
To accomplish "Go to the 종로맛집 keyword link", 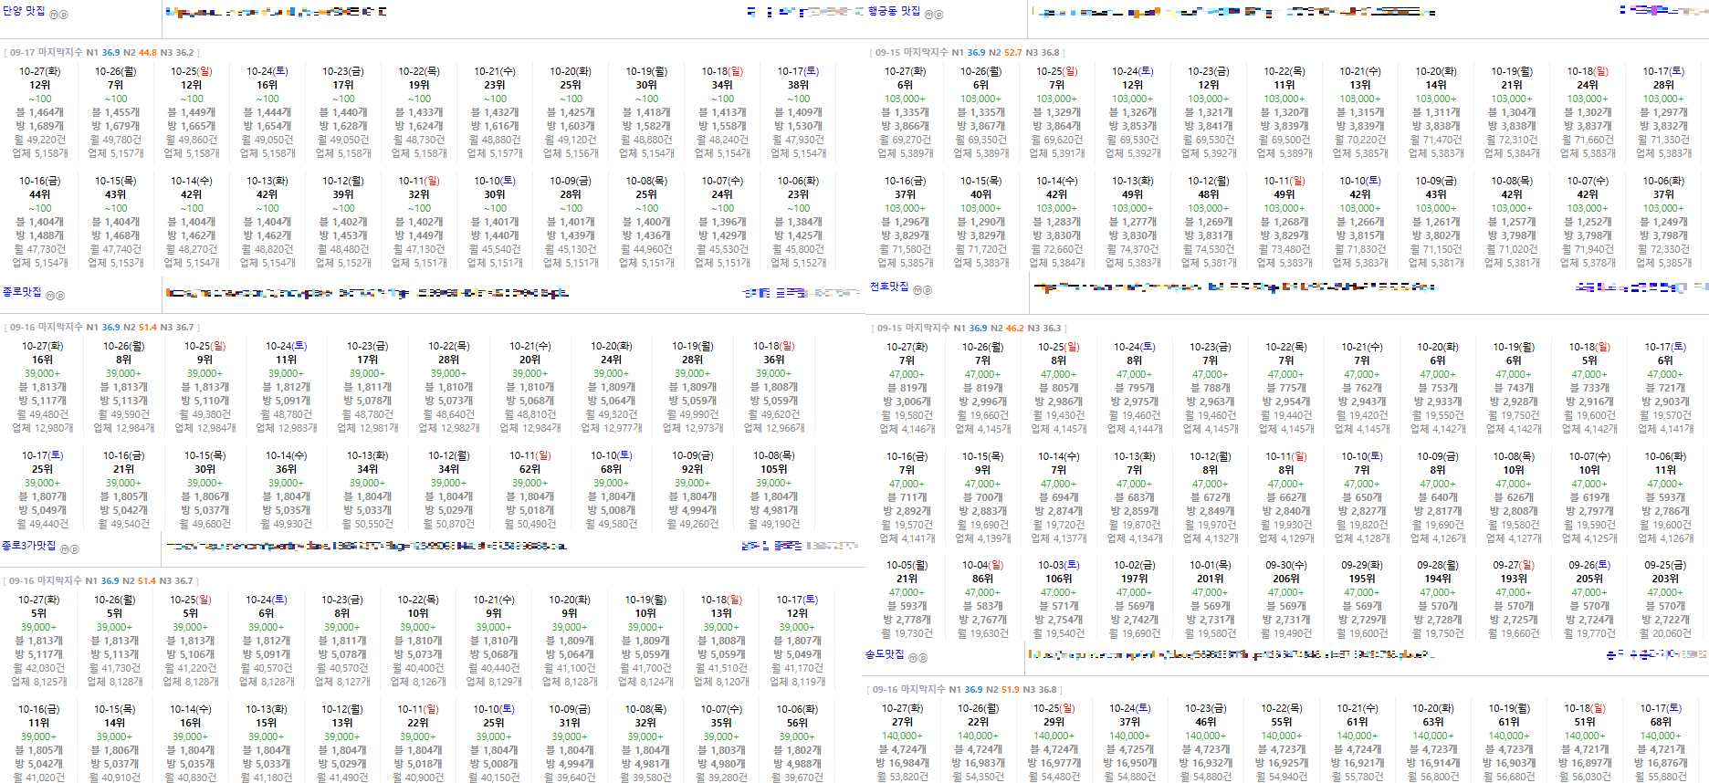I will pos(22,292).
